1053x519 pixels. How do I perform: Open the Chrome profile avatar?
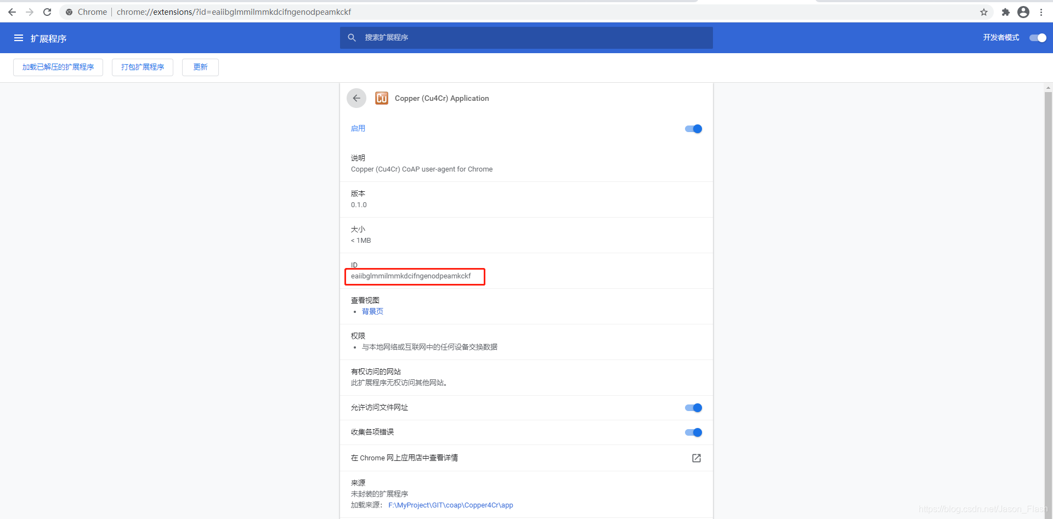pos(1023,12)
